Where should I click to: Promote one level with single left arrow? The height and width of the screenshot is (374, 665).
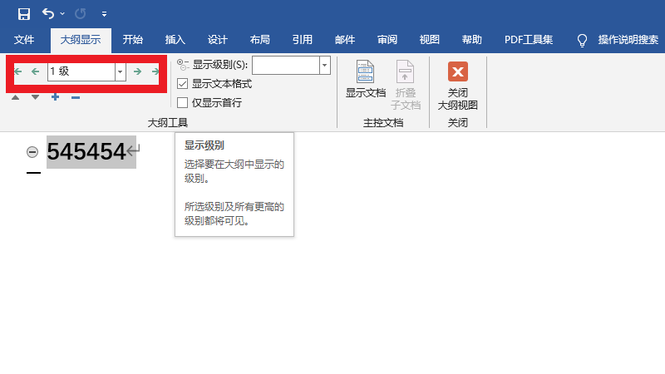coord(36,71)
